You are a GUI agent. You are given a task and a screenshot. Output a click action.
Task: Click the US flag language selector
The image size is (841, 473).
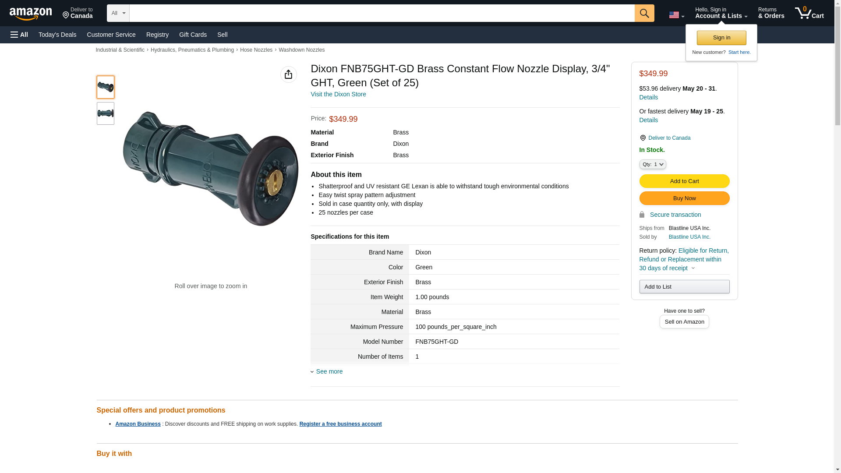[x=676, y=15]
